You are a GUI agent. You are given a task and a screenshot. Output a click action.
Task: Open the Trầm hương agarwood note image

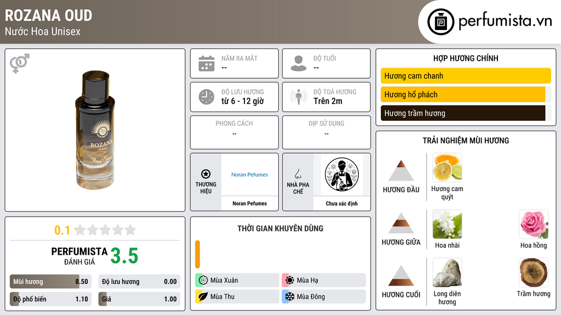pyautogui.click(x=534, y=273)
